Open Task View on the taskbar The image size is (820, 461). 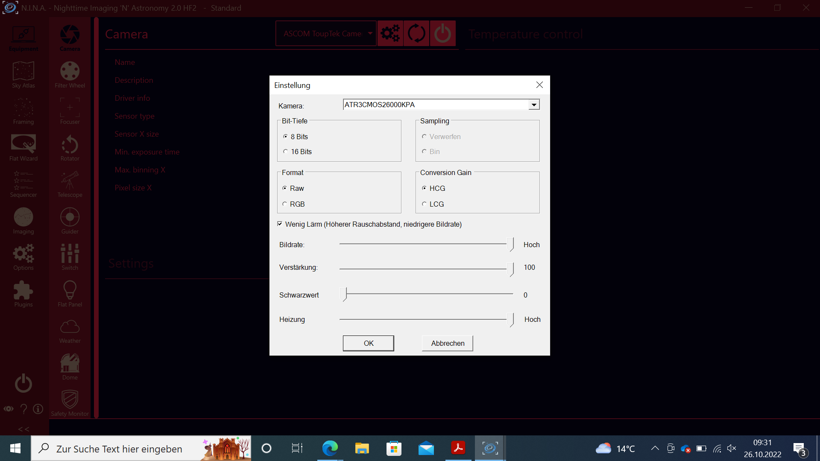(297, 448)
